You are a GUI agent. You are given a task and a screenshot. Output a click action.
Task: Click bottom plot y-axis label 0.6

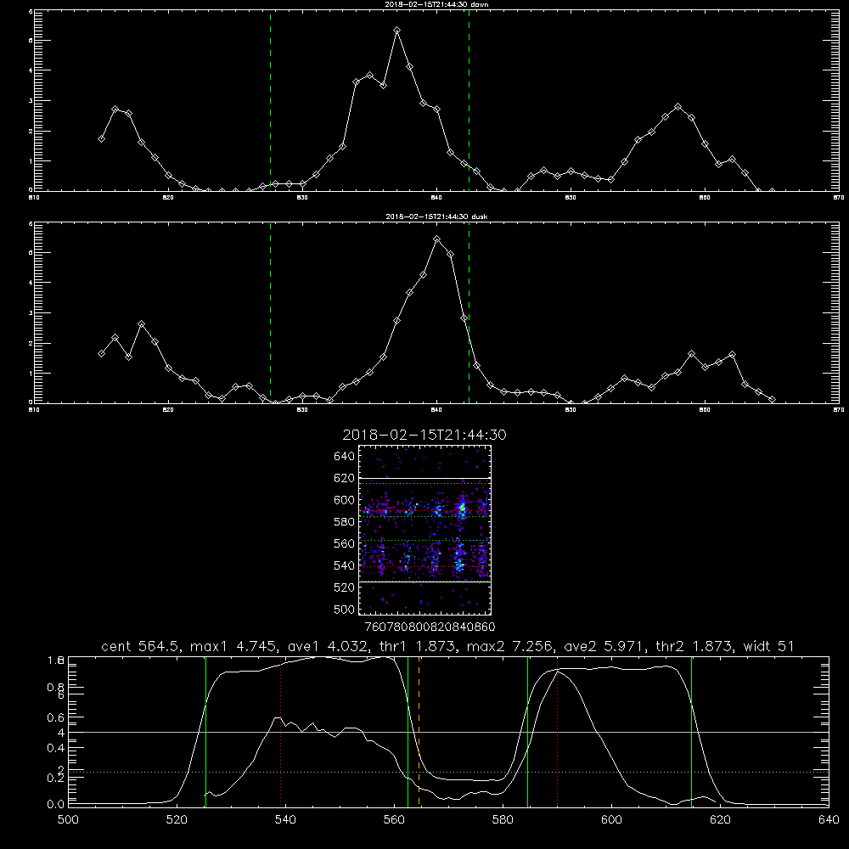tap(56, 717)
